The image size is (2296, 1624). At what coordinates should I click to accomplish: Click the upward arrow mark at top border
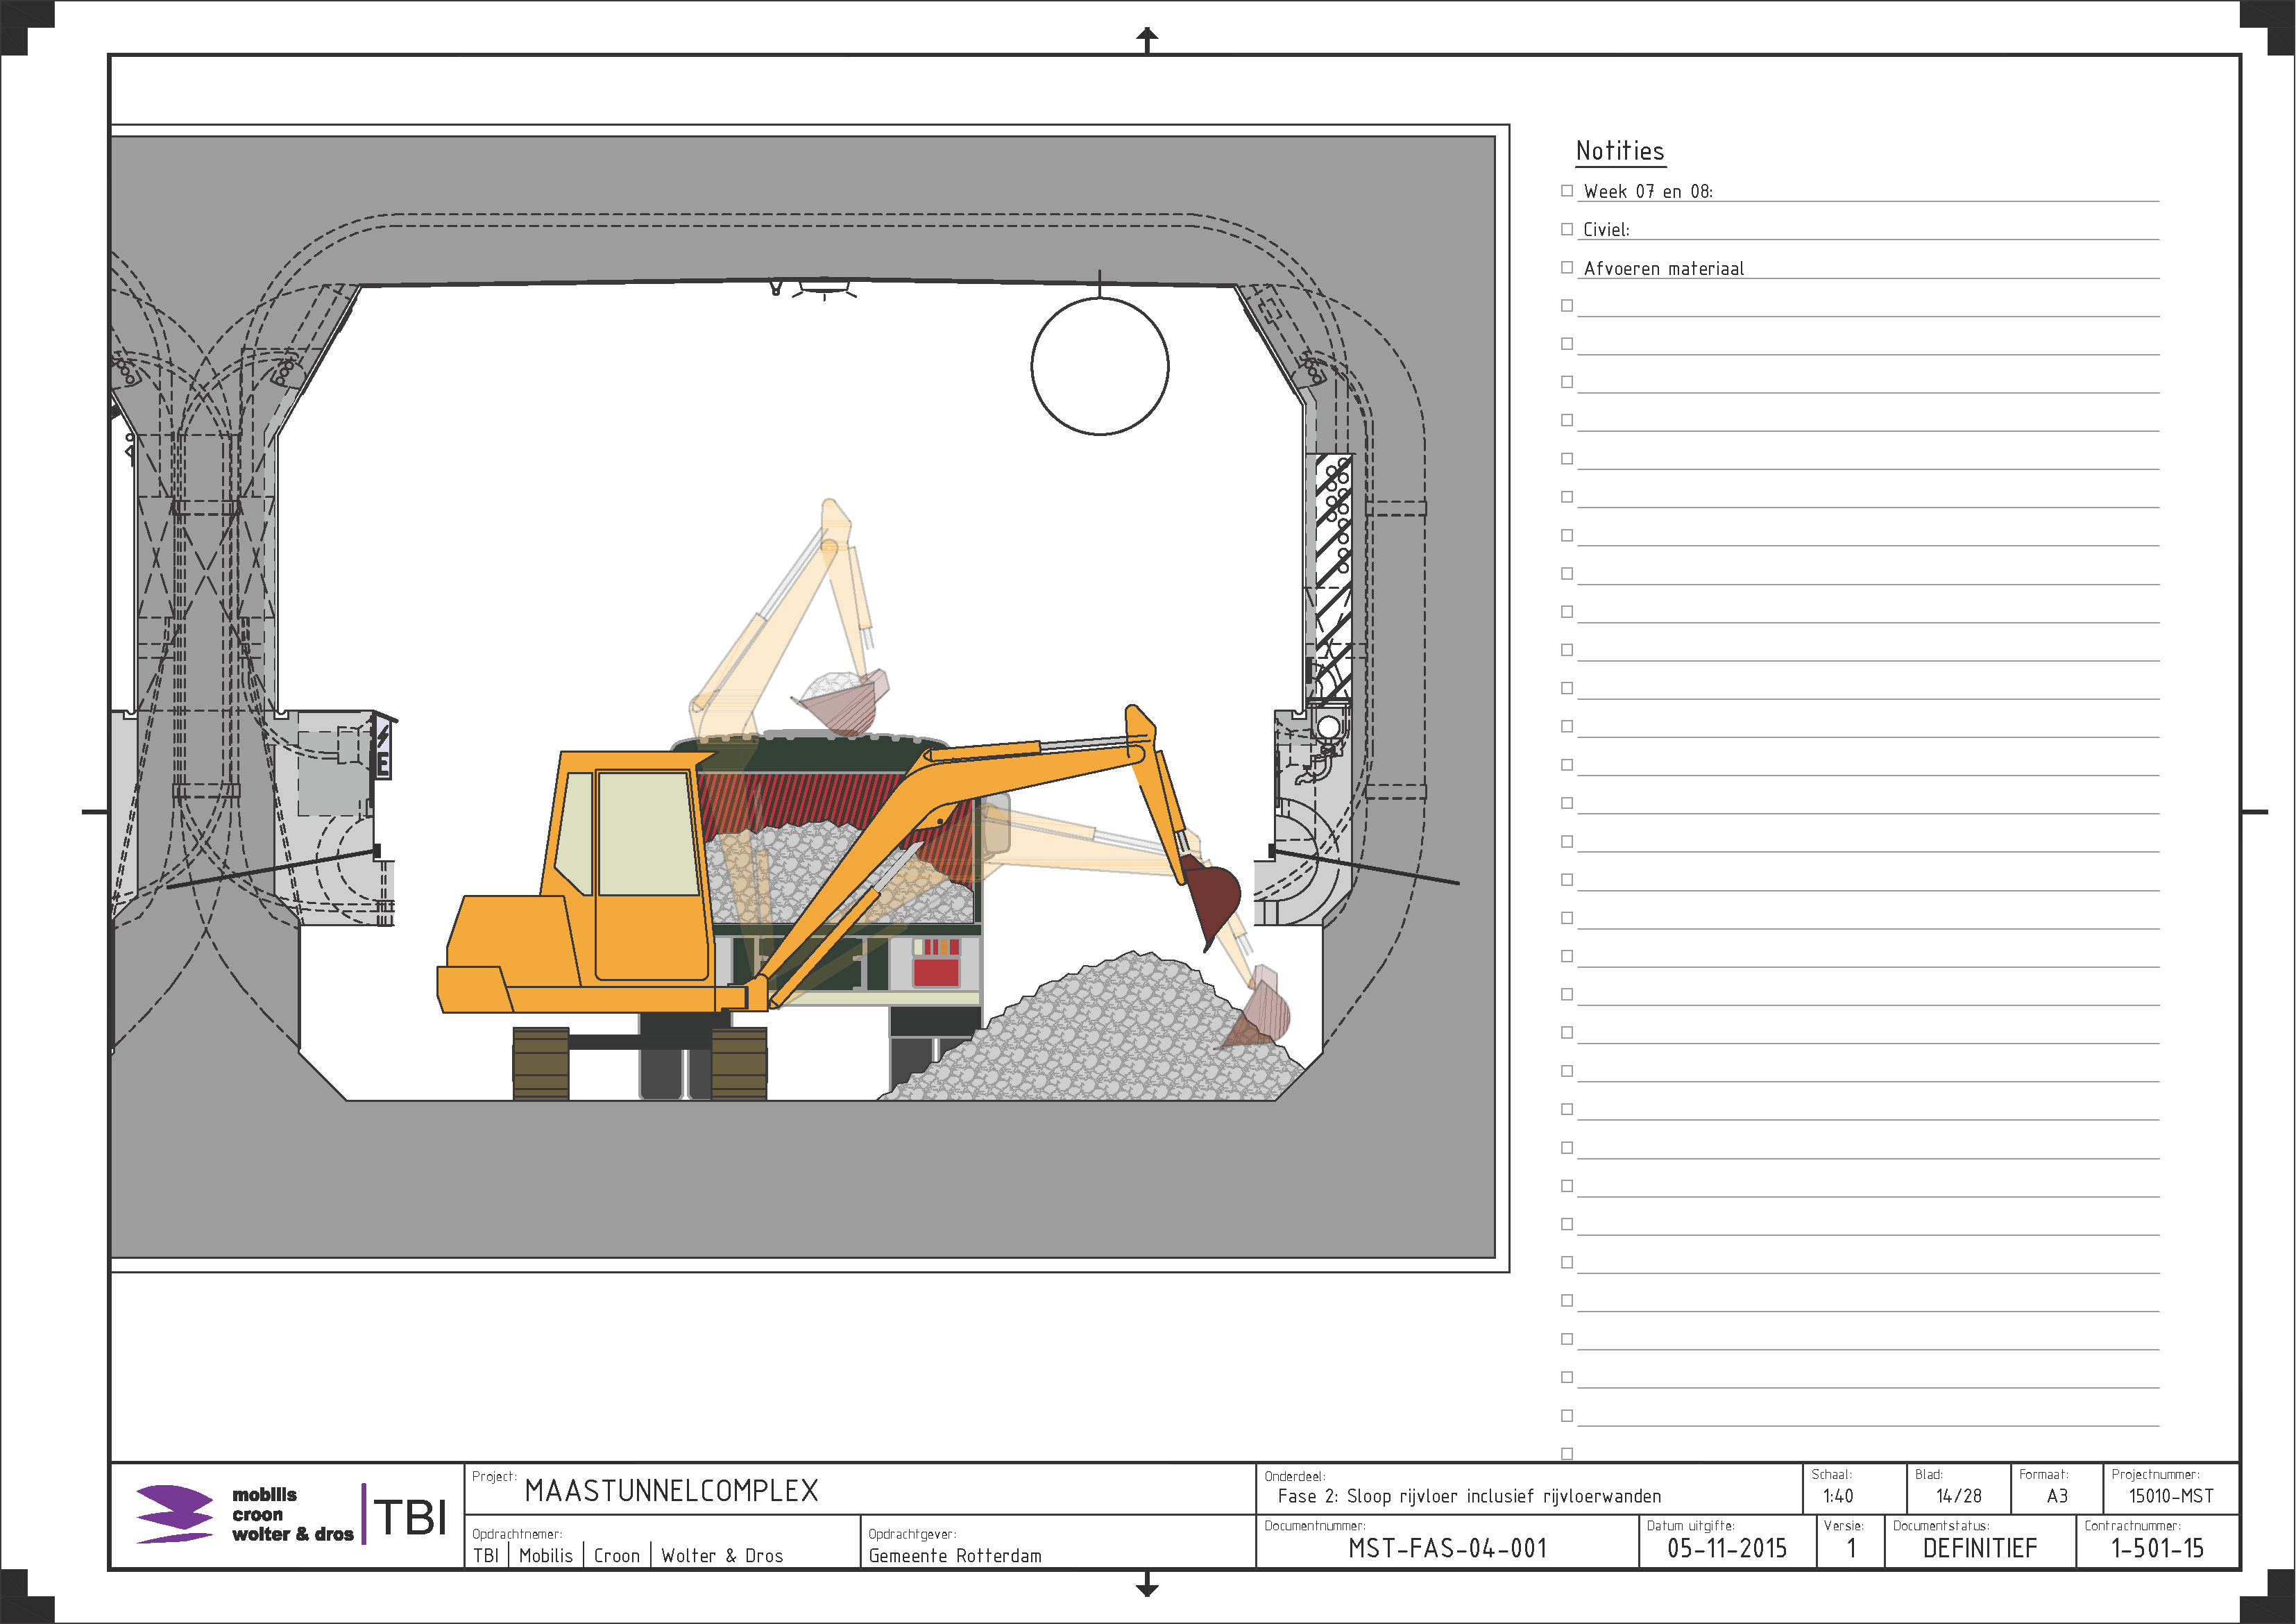[x=1147, y=39]
